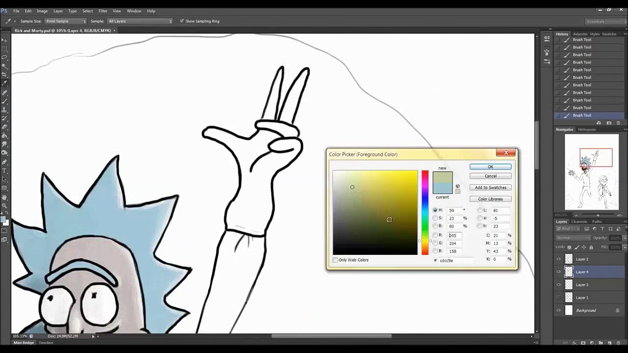Open Sample Size dropdown

click(66, 21)
